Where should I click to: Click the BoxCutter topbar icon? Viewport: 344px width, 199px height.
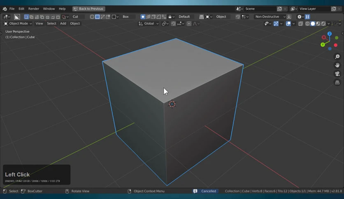coord(17,17)
